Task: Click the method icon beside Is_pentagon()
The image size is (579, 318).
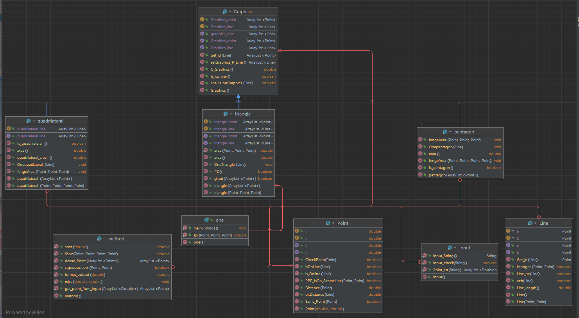Action: pyautogui.click(x=420, y=167)
